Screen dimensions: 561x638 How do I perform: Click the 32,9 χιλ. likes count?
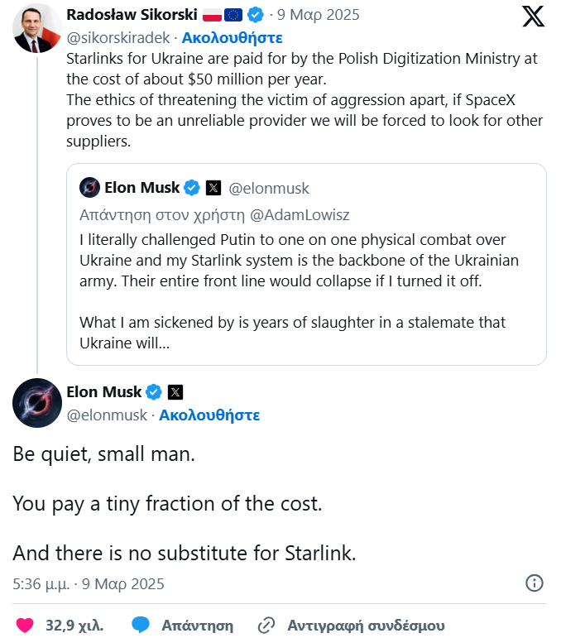pyautogui.click(x=74, y=625)
